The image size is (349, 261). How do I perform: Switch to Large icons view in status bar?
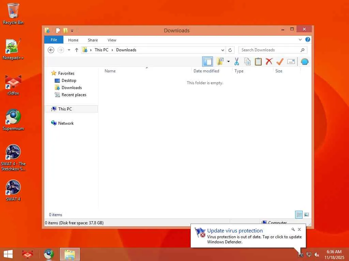point(306,215)
